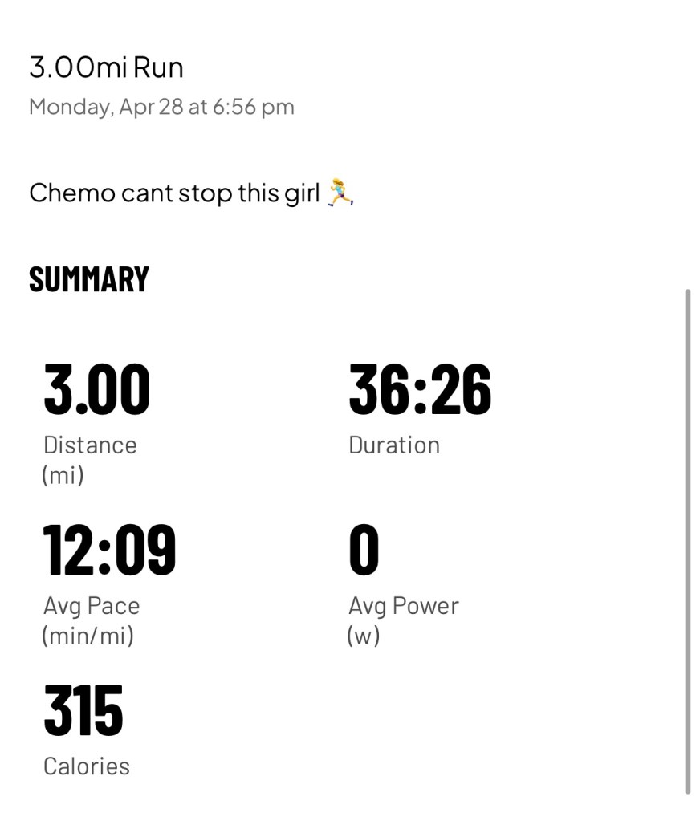Tap the running woman emoji
The height and width of the screenshot is (821, 696).
(341, 193)
